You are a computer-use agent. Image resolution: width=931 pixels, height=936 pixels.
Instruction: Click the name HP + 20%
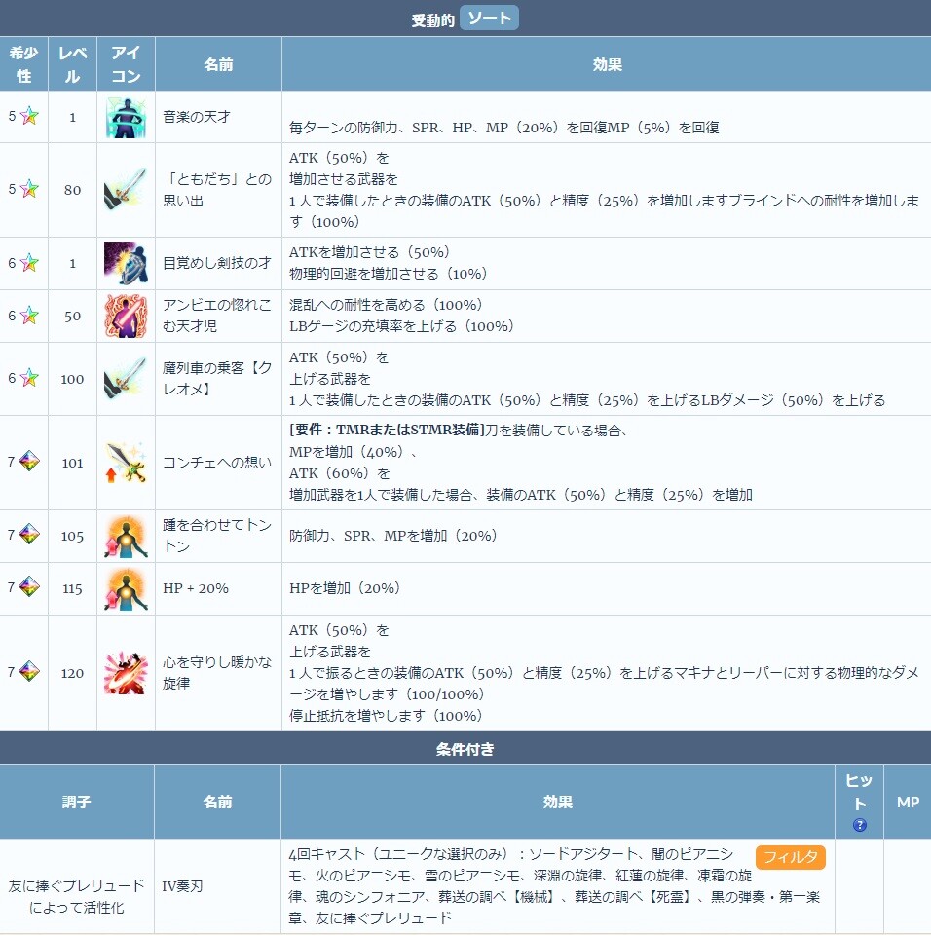point(196,588)
